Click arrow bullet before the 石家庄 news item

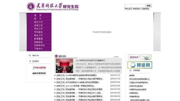55,89
